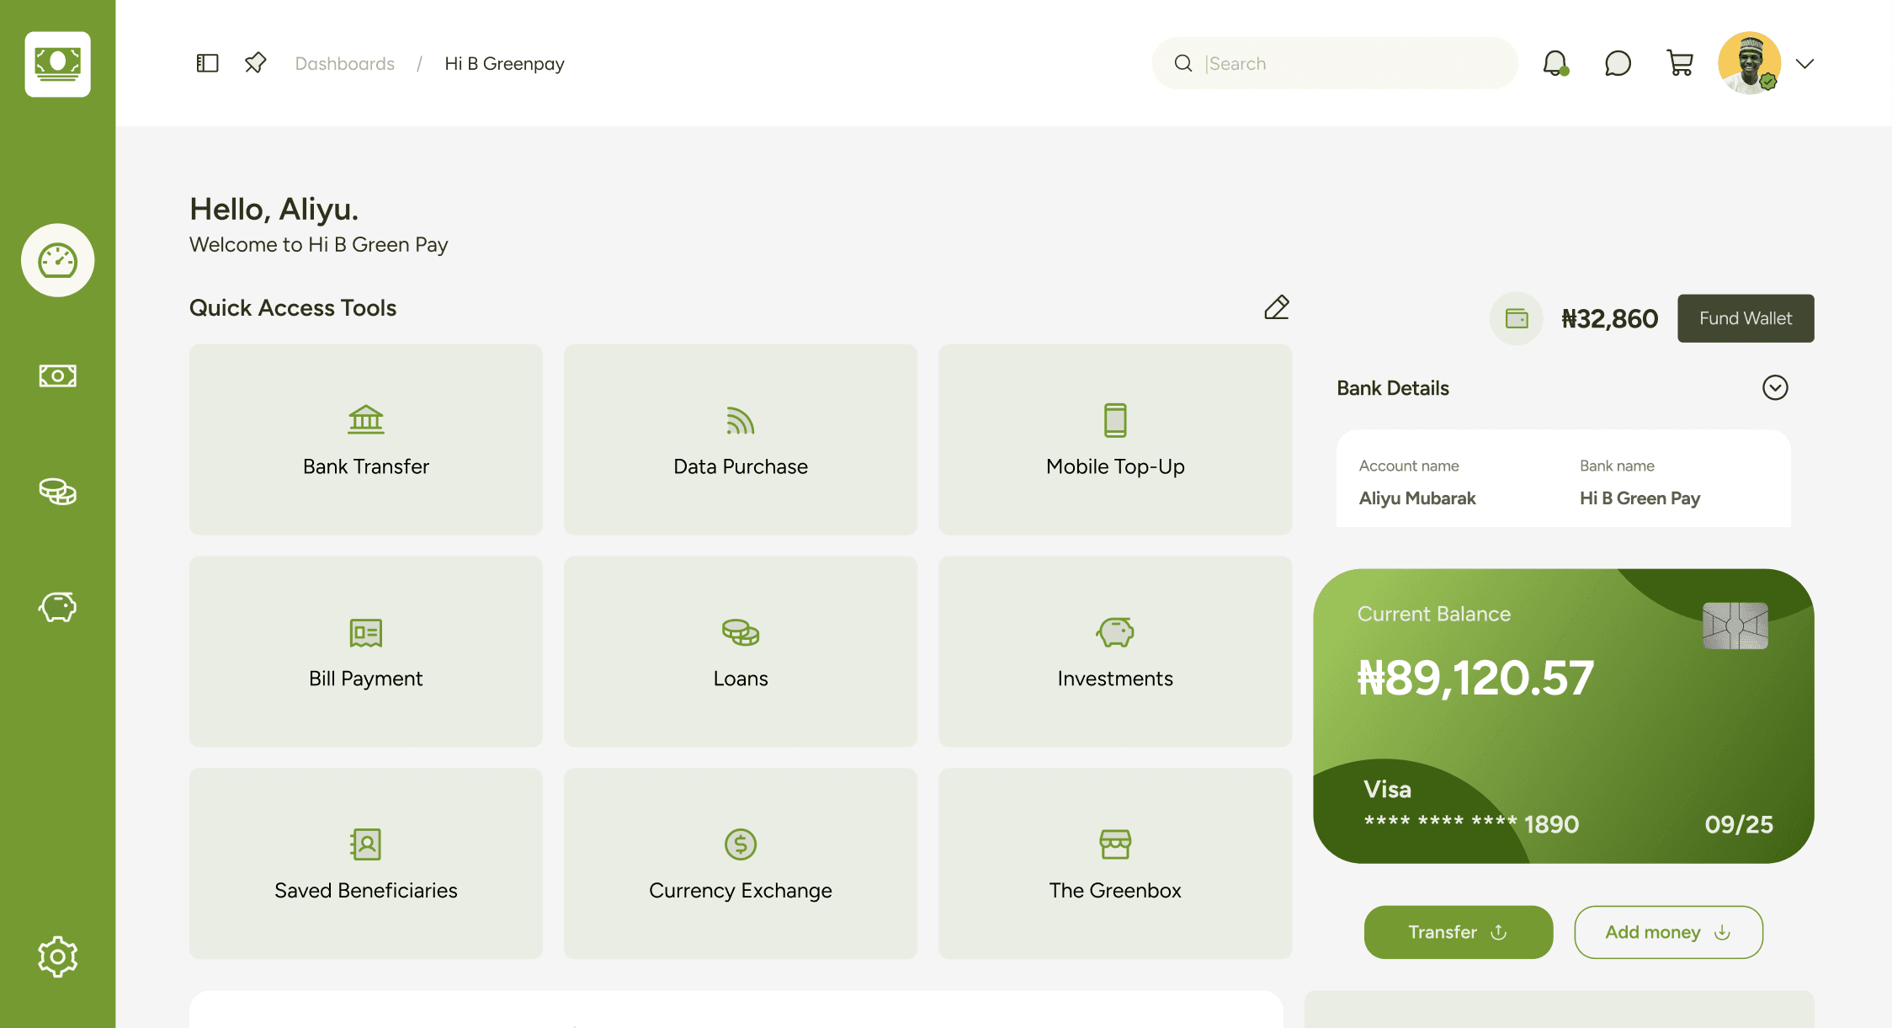Click the Visa label on the card

(x=1387, y=790)
